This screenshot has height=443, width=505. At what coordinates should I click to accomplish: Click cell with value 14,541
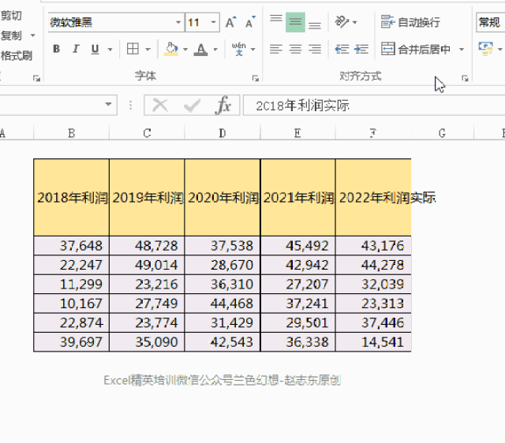(373, 342)
